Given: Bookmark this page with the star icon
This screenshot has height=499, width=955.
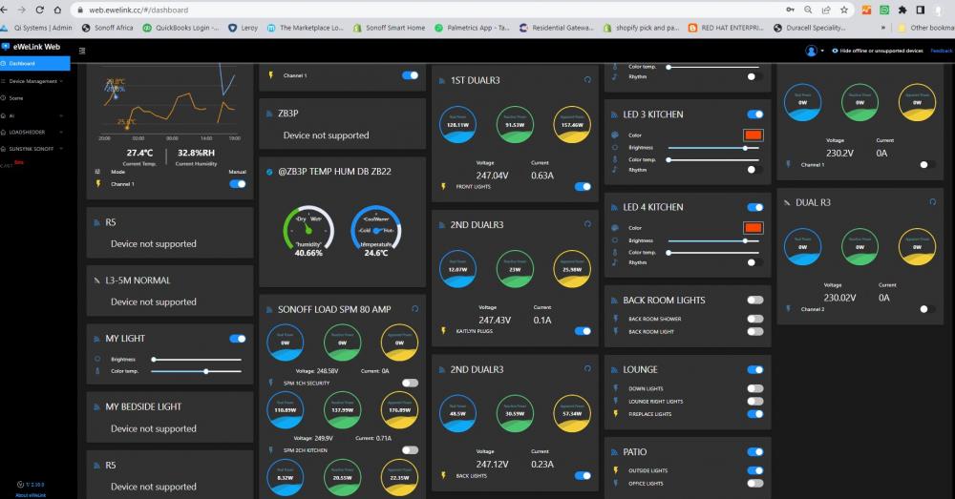Looking at the screenshot, I should coord(843,10).
